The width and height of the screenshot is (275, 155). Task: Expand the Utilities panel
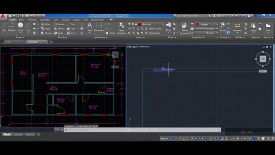click(240, 37)
